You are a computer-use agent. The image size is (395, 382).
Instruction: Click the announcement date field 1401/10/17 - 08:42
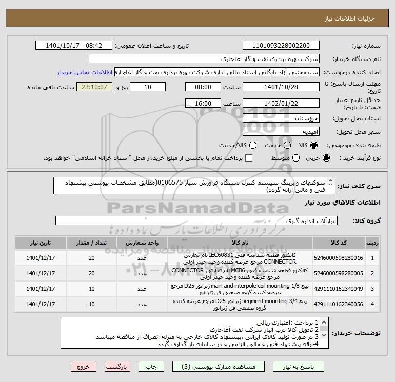pyautogui.click(x=74, y=46)
